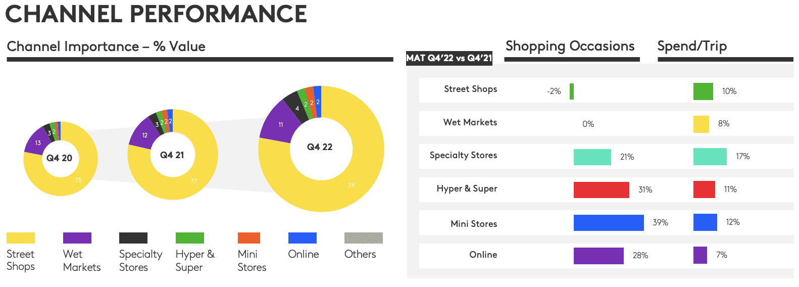Click the Wet Markets 8% yellow spend bar
Screen dimensions: 799x287
[701, 124]
